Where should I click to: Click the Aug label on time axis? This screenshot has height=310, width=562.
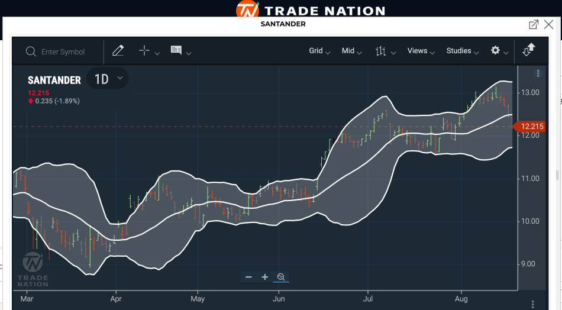pyautogui.click(x=461, y=299)
